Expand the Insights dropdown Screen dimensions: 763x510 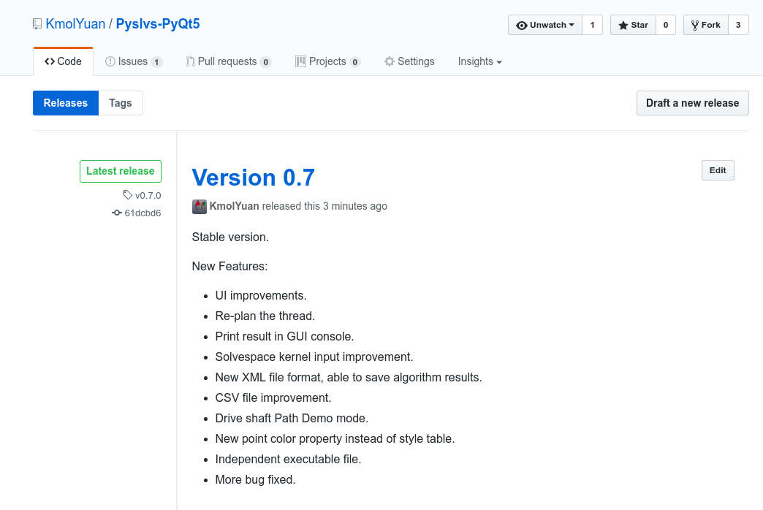479,61
